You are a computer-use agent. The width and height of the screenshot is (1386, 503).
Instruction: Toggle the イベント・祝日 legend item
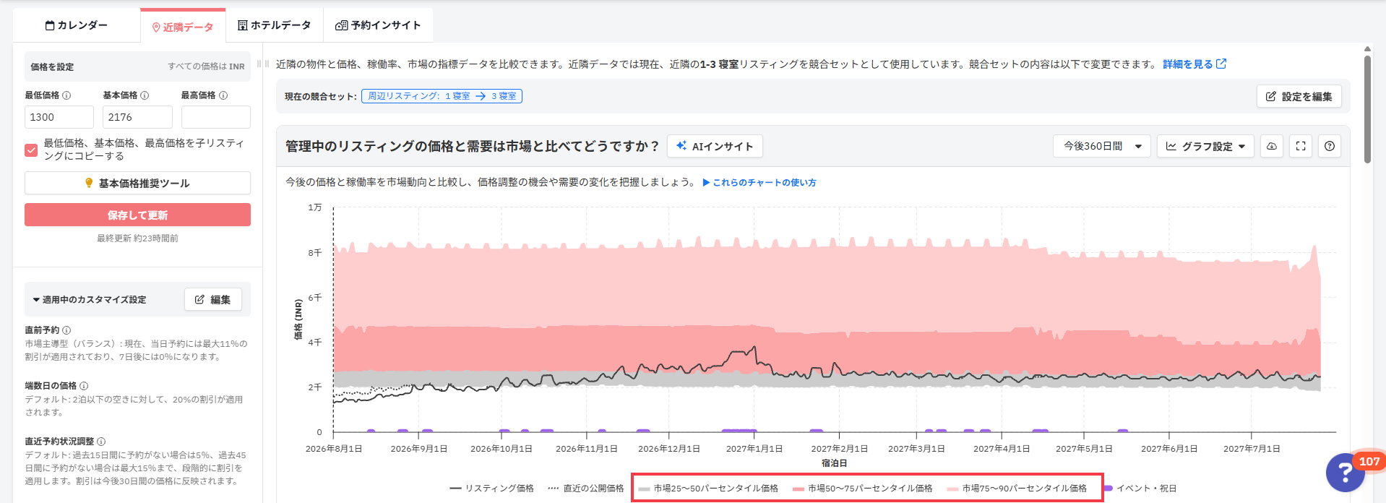click(1140, 489)
